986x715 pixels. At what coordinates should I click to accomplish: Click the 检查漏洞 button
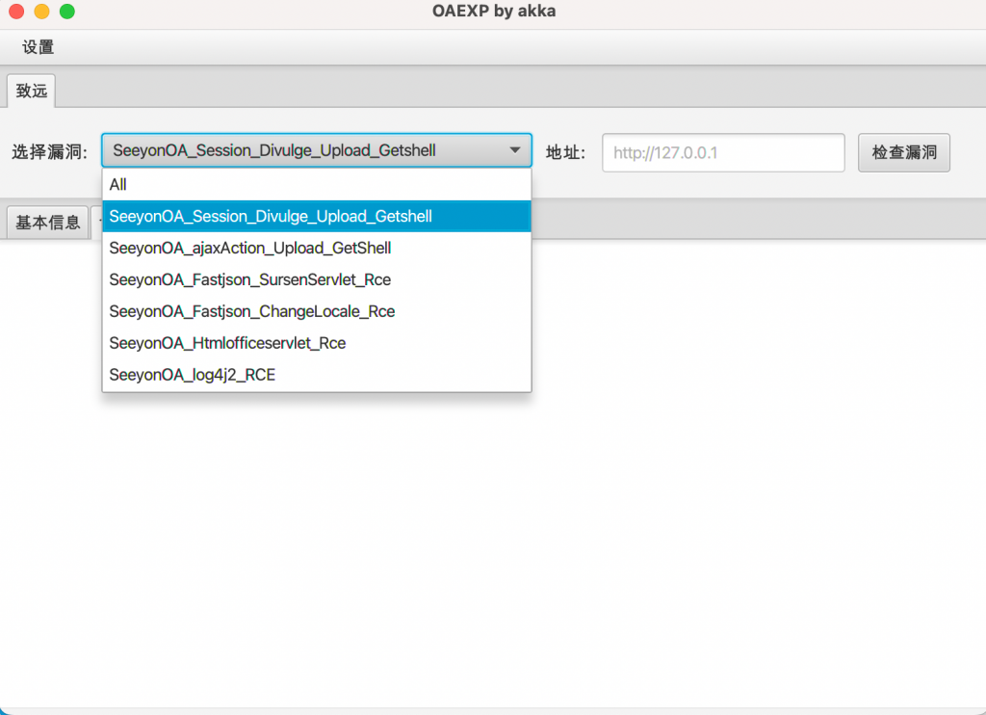(x=903, y=152)
